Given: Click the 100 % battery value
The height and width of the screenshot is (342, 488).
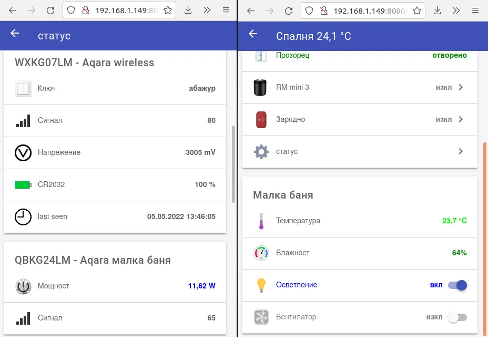Looking at the screenshot, I should tap(205, 184).
